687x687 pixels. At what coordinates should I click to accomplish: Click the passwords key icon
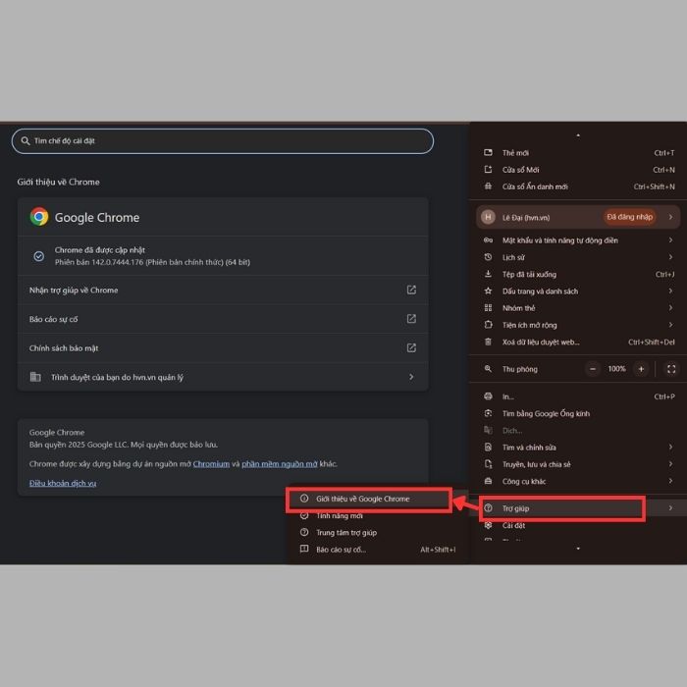point(488,240)
